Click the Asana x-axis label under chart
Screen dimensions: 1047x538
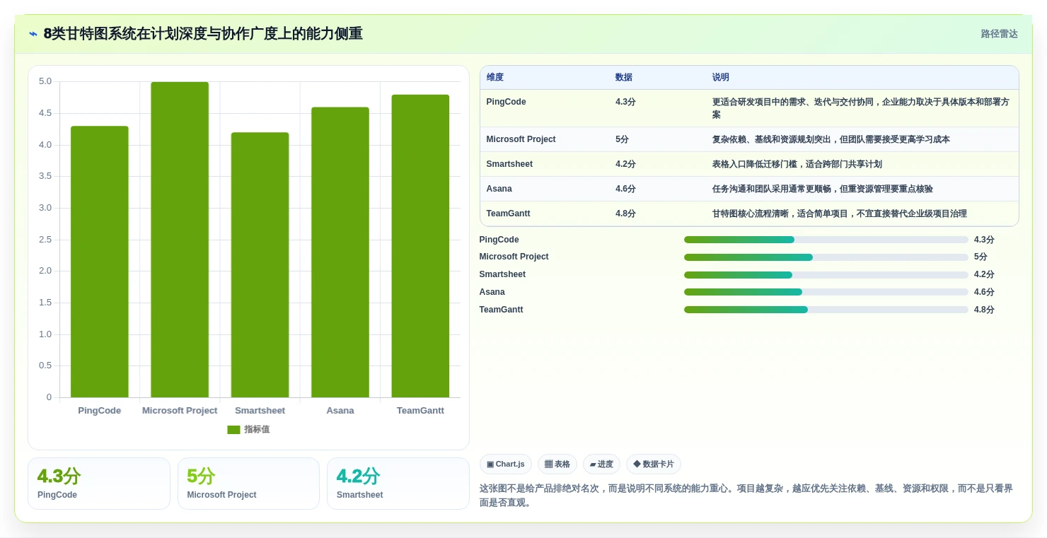tap(340, 411)
